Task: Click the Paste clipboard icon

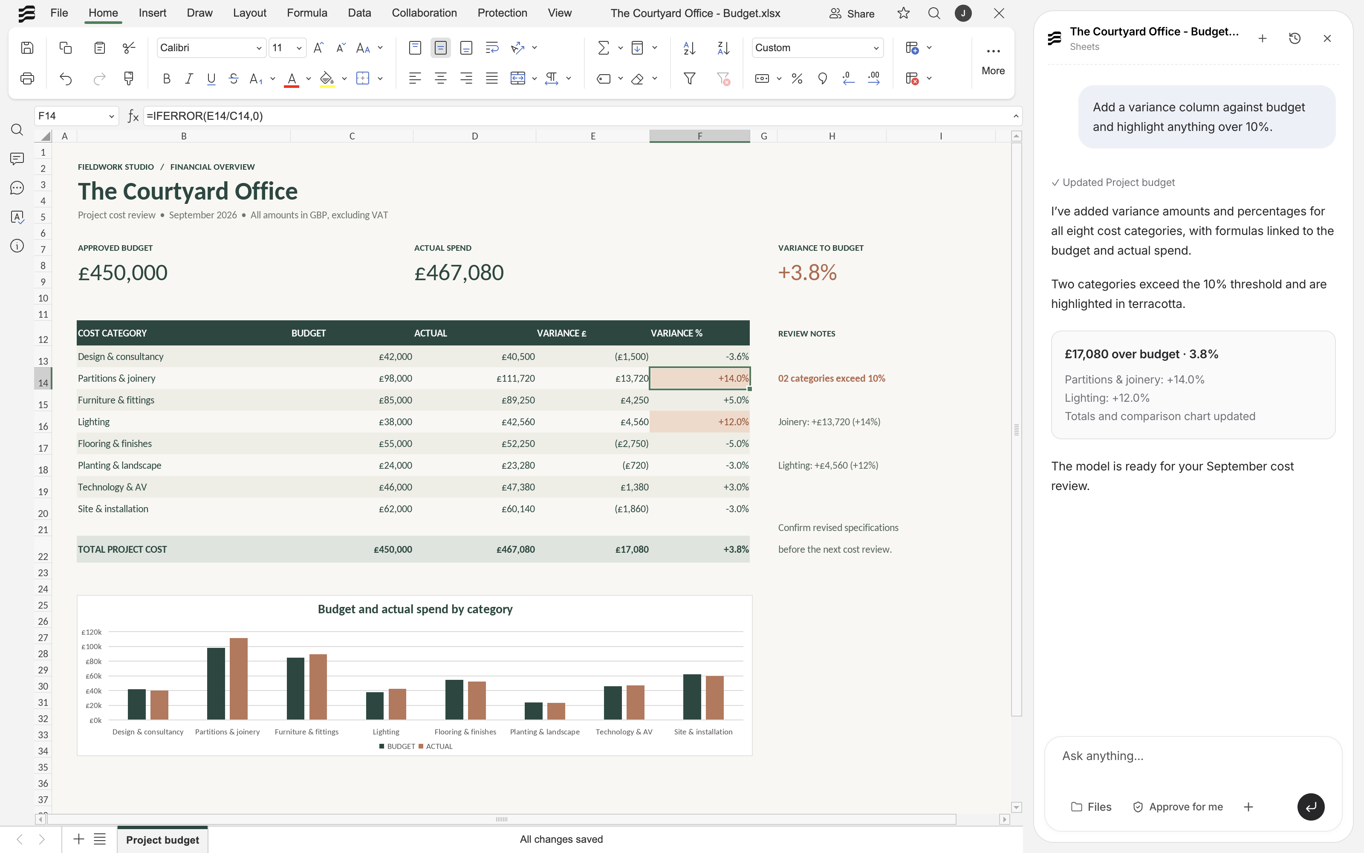Action: coord(99,48)
